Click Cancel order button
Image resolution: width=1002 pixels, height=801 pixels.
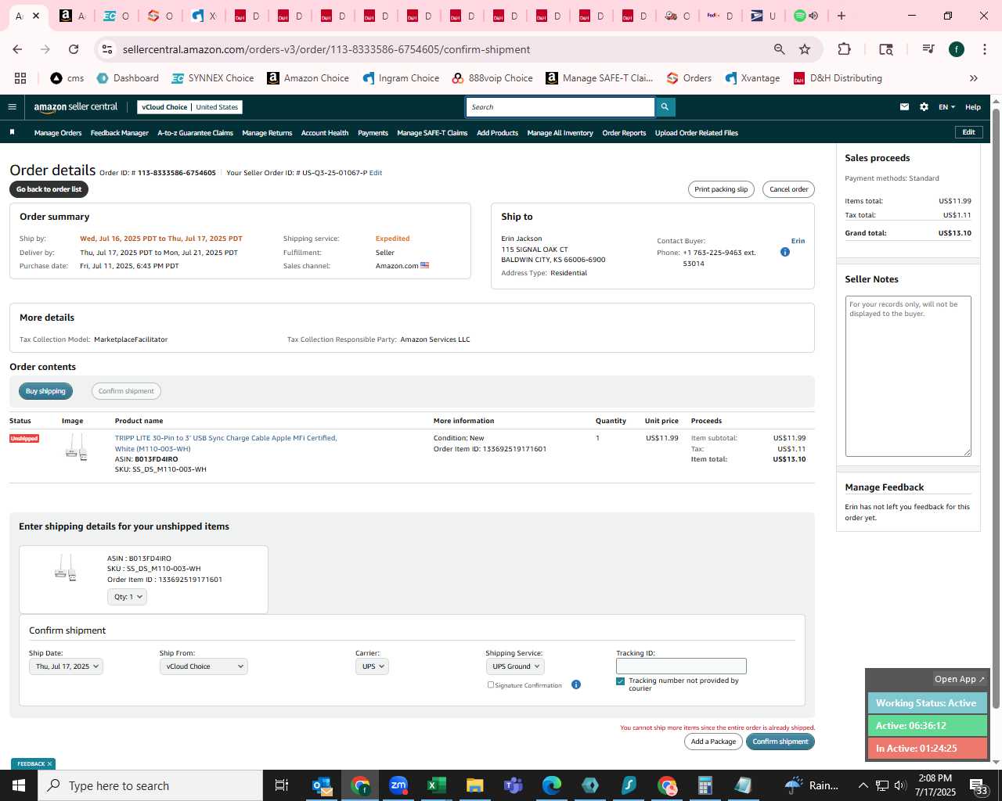(788, 189)
